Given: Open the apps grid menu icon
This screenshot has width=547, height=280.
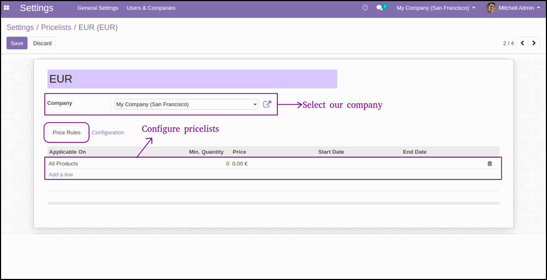Looking at the screenshot, I should pos(7,8).
